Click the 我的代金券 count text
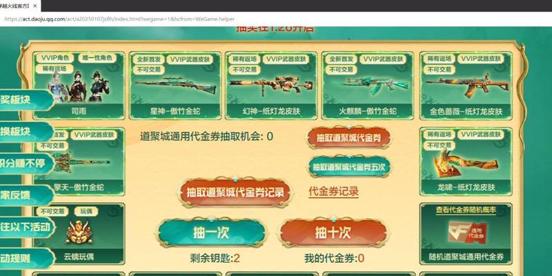This screenshot has width=552, height=276. point(334,258)
